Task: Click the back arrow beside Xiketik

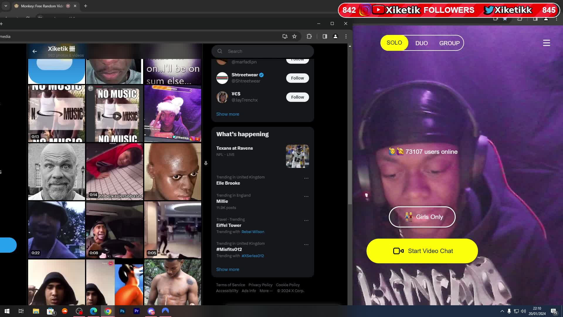Action: 35,51
